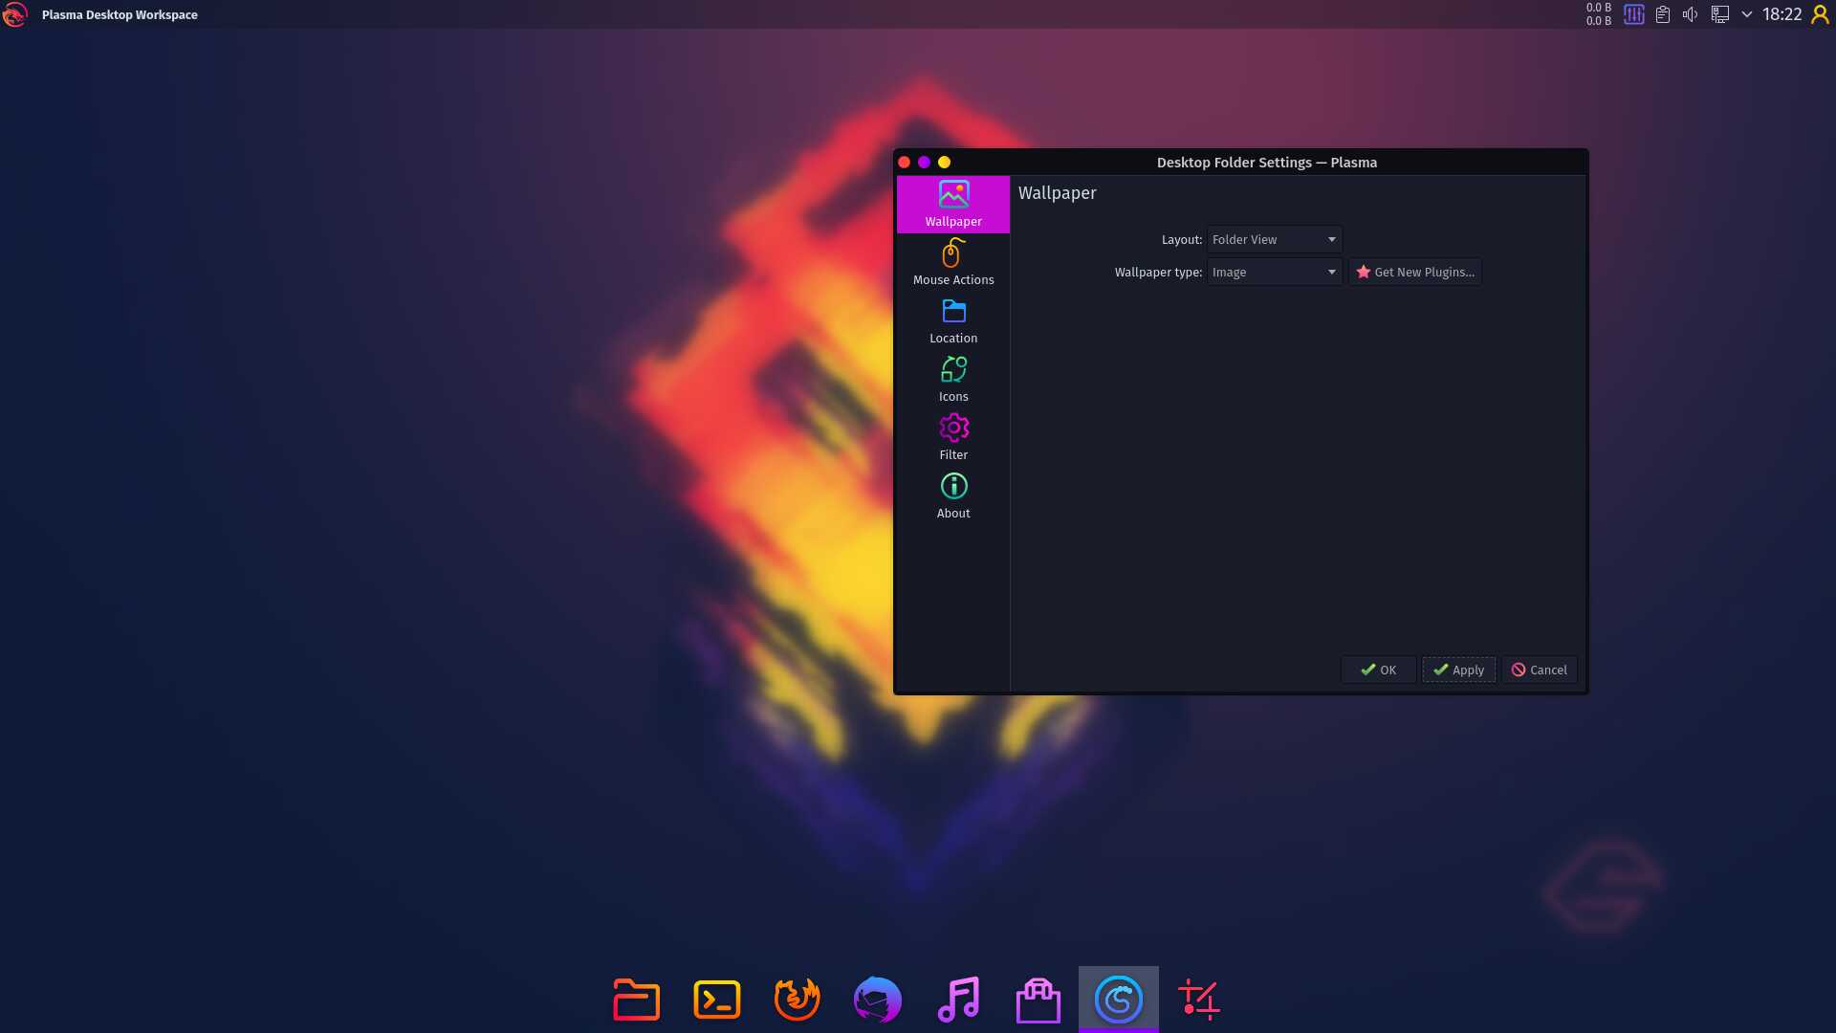The width and height of the screenshot is (1836, 1033).
Task: Open the clipboard icon in system tray
Action: click(1662, 14)
